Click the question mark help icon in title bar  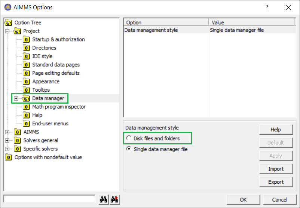pyautogui.click(x=267, y=7)
